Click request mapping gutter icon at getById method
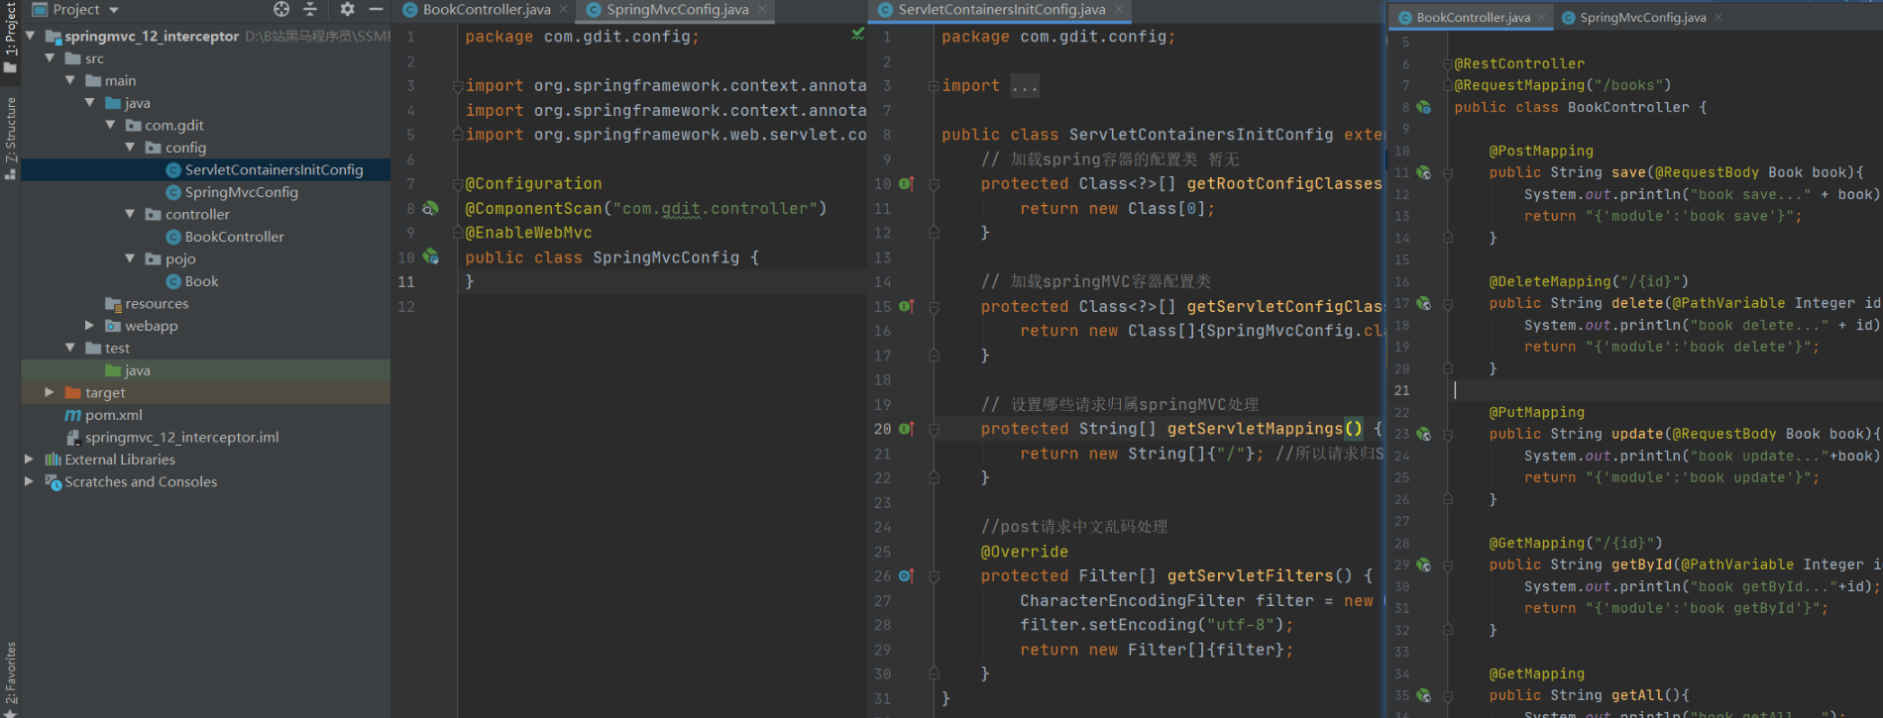1883x718 pixels. point(1423,564)
